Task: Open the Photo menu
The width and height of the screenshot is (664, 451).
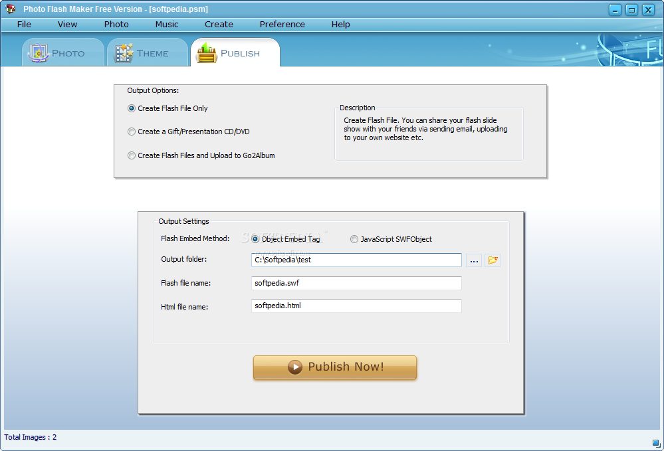Action: (x=116, y=25)
